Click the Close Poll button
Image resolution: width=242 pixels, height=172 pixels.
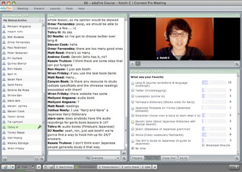click(169, 158)
